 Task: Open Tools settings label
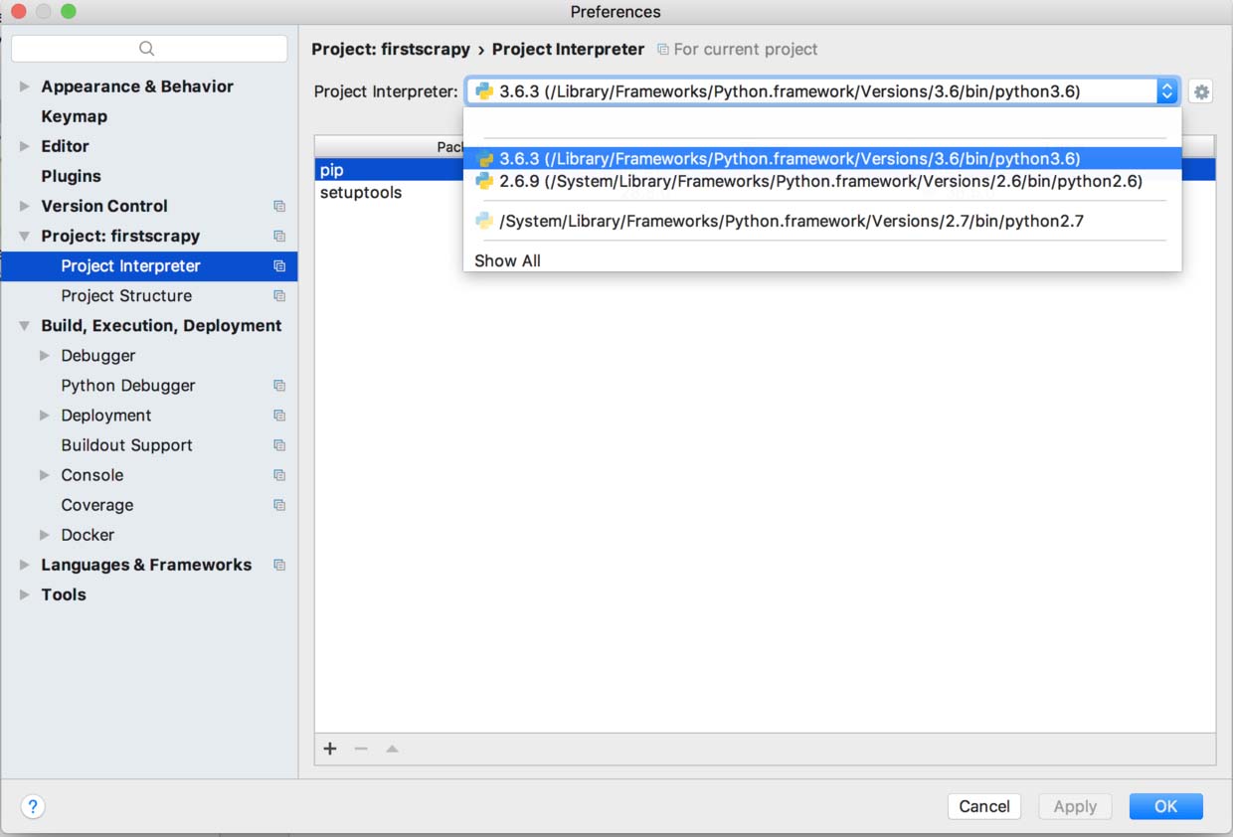point(64,594)
